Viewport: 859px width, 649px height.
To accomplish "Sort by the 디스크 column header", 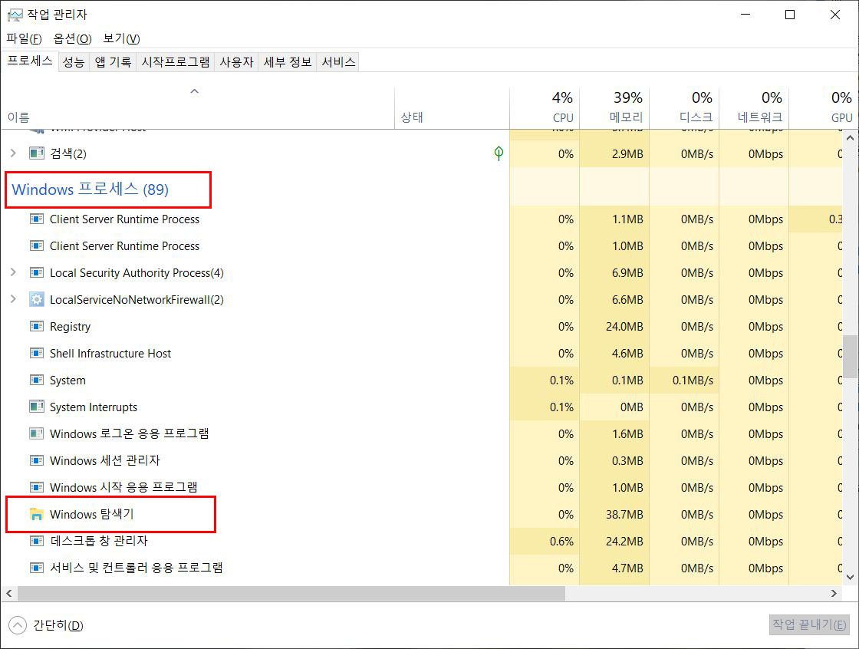I will (x=684, y=108).
